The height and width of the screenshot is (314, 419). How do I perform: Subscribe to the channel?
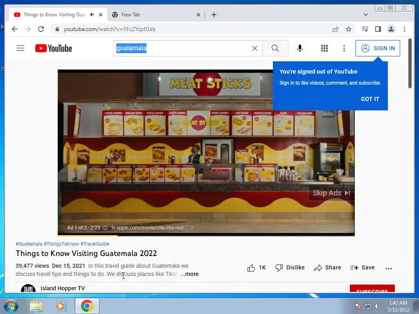[x=372, y=289]
